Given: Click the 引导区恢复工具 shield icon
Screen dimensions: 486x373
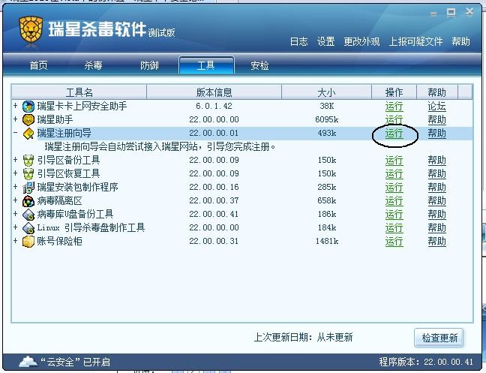Looking at the screenshot, I should [28, 173].
